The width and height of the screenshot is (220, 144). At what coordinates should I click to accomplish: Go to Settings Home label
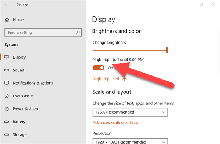point(18,20)
